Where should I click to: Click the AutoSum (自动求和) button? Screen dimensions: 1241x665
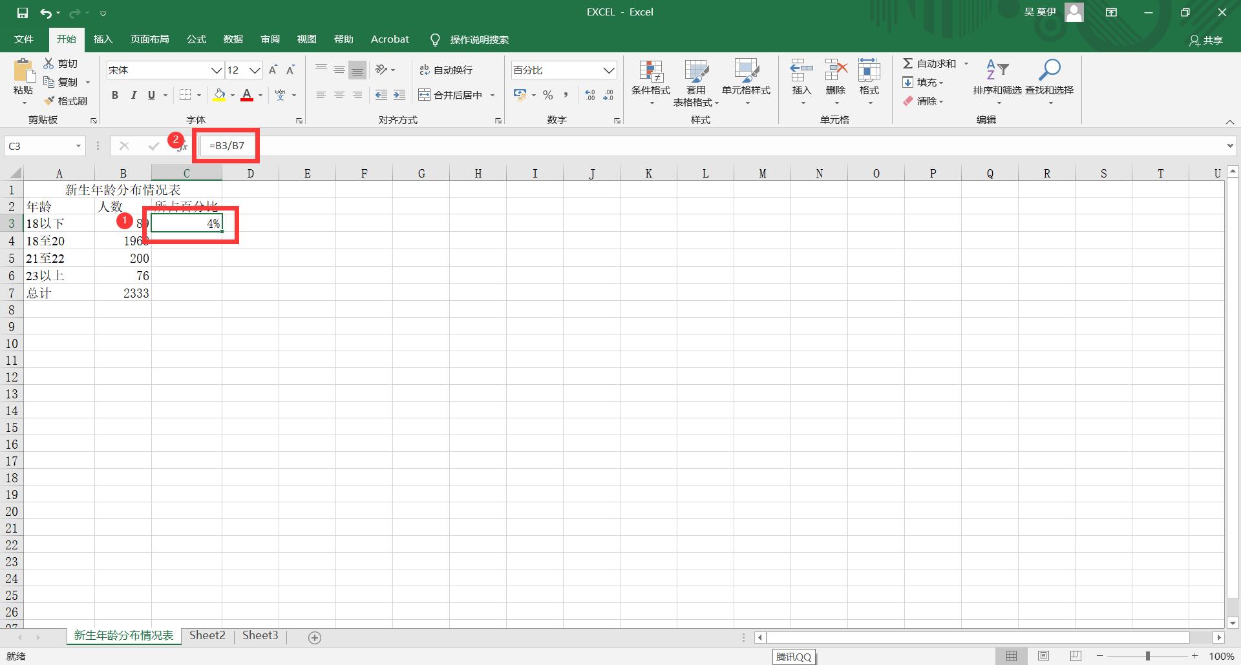(x=929, y=63)
